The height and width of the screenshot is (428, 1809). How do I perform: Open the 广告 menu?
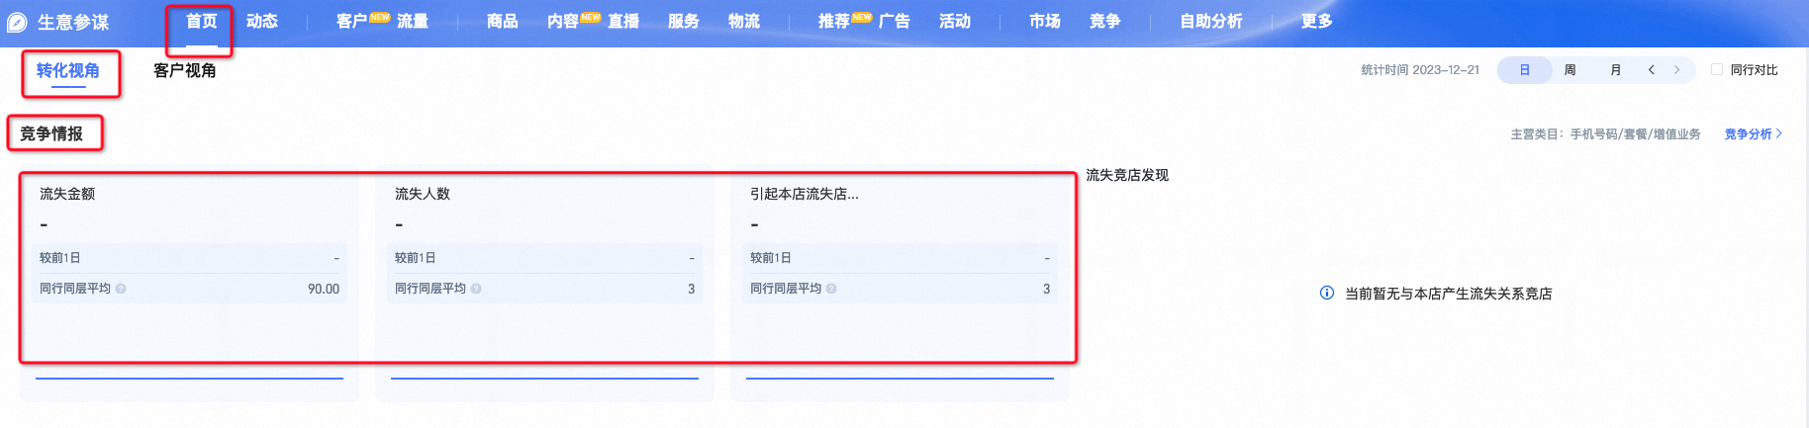[895, 22]
